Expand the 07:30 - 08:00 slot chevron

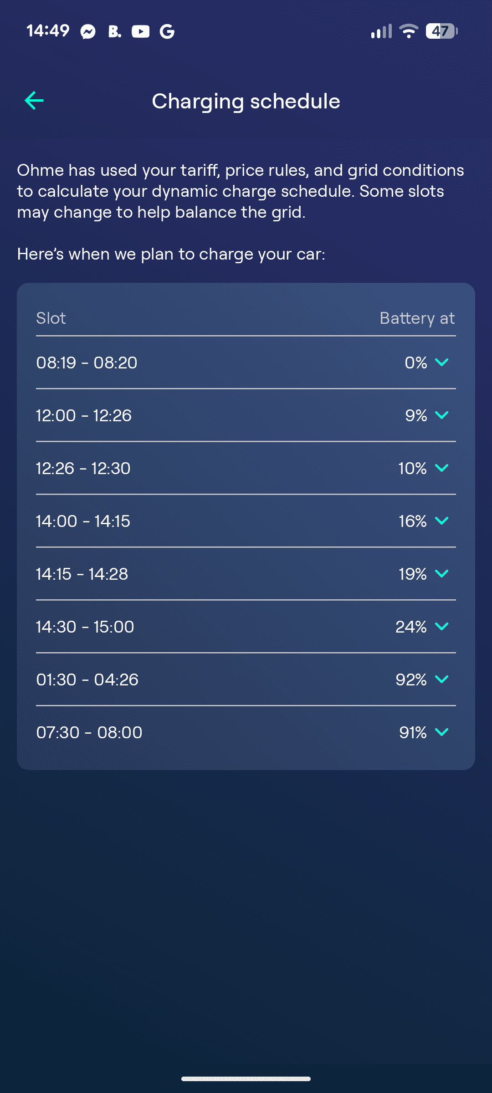point(441,732)
